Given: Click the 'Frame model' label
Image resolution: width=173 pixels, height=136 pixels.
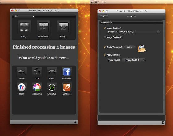Looking at the screenshot, I should click(x=114, y=60).
